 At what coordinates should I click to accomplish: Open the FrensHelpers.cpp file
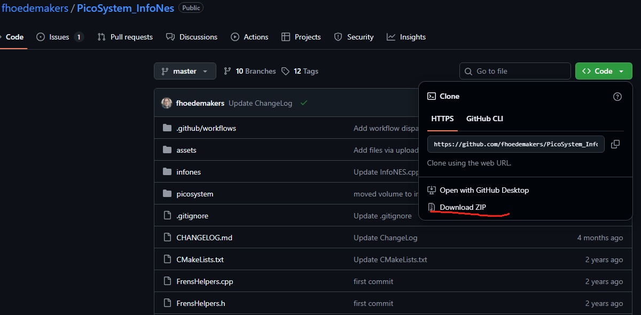pos(205,281)
